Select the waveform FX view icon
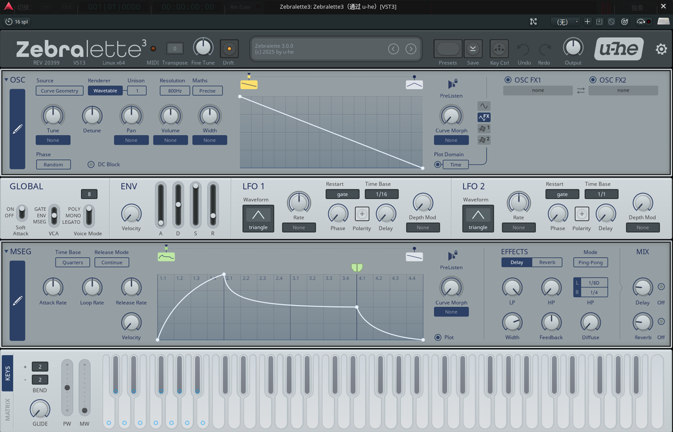The width and height of the screenshot is (673, 432). [x=484, y=117]
